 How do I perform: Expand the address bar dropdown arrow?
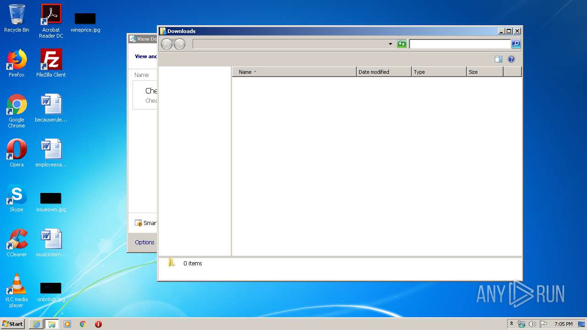[x=390, y=44]
